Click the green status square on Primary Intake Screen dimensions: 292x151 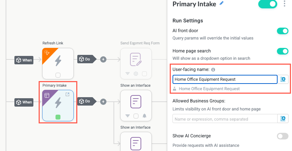point(58,116)
